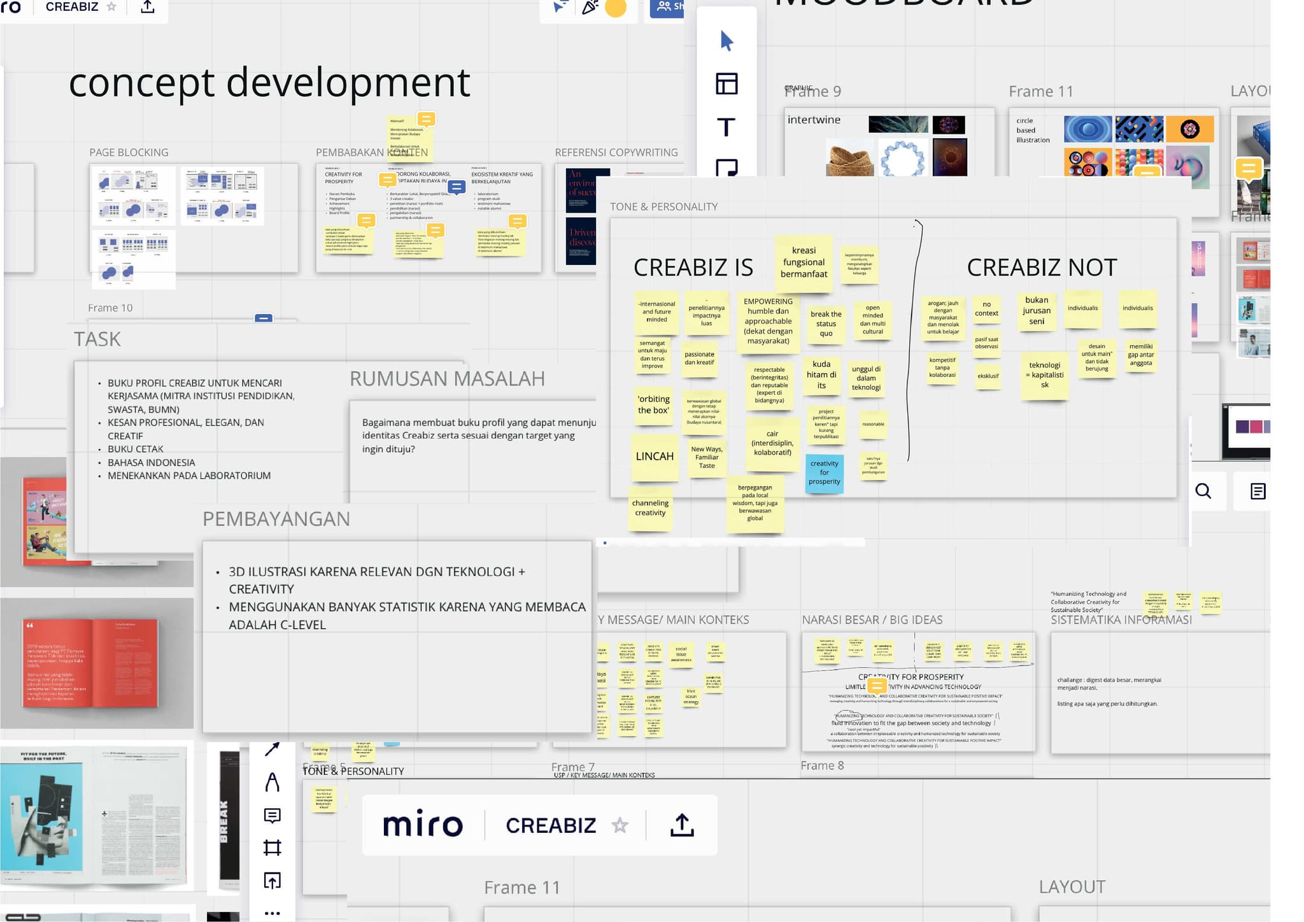Select the 'concept development' heading

pos(269,83)
